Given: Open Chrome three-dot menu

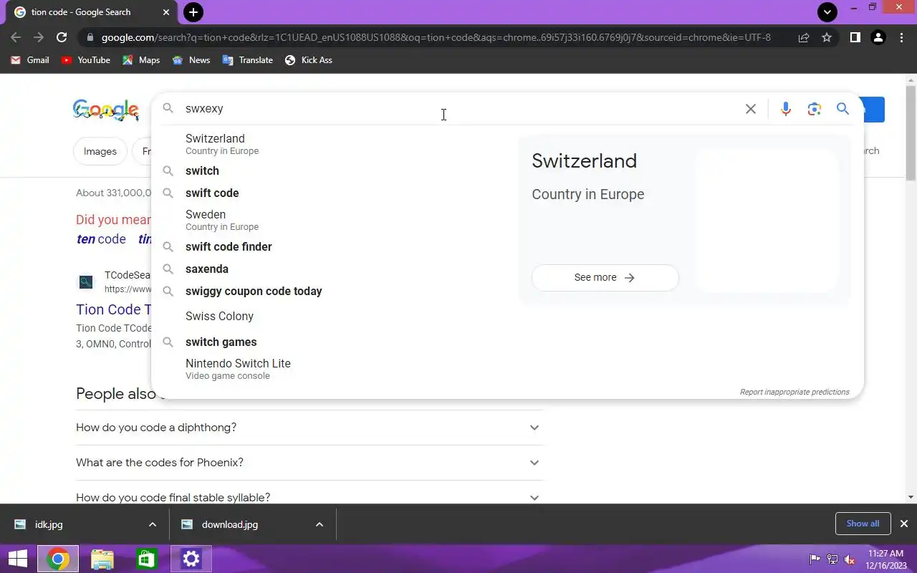Looking at the screenshot, I should (x=901, y=37).
